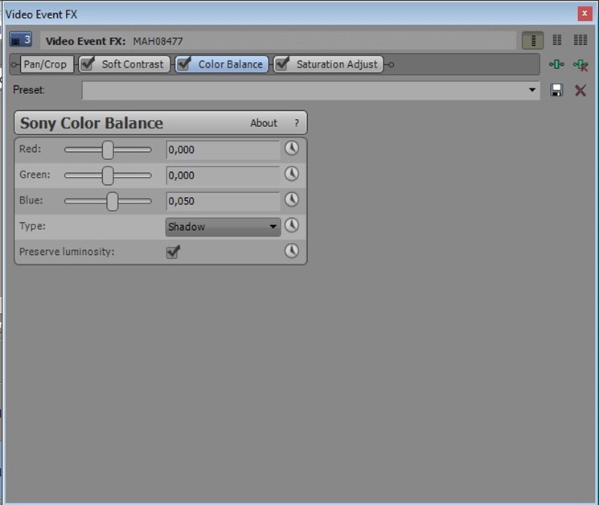Click the Green slider handle

click(x=108, y=175)
